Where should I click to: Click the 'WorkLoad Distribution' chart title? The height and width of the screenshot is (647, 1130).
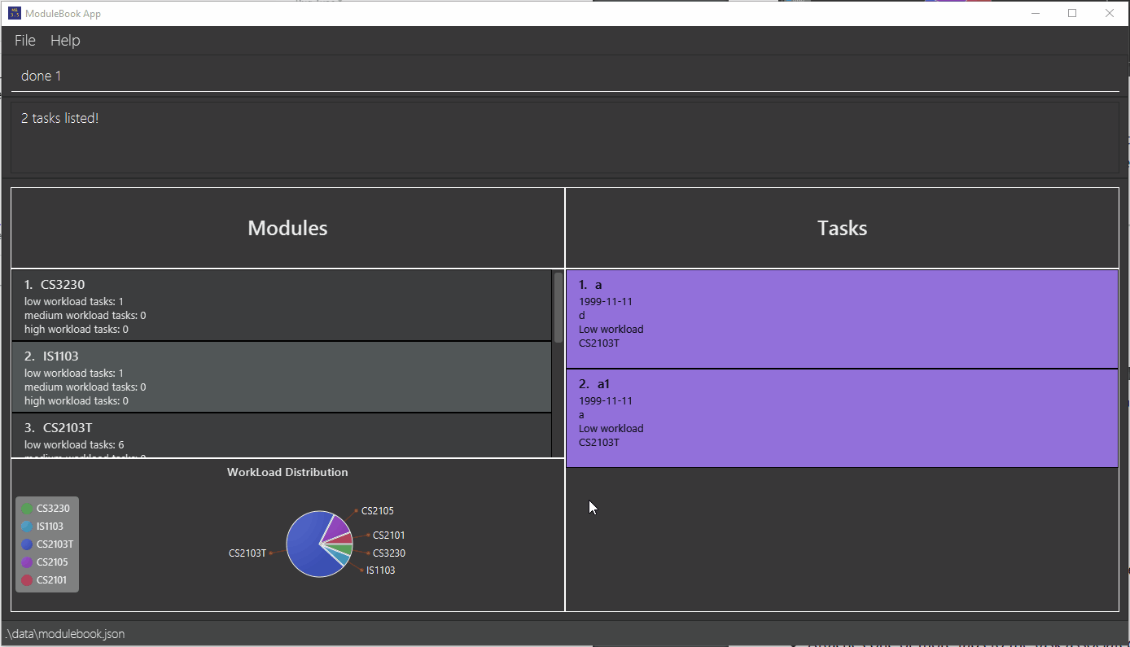tap(287, 472)
